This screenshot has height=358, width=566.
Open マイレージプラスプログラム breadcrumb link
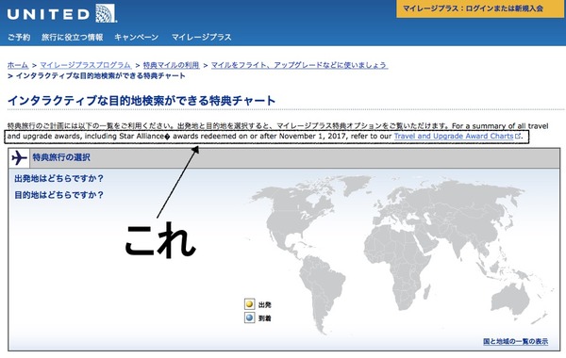pyautogui.click(x=86, y=65)
